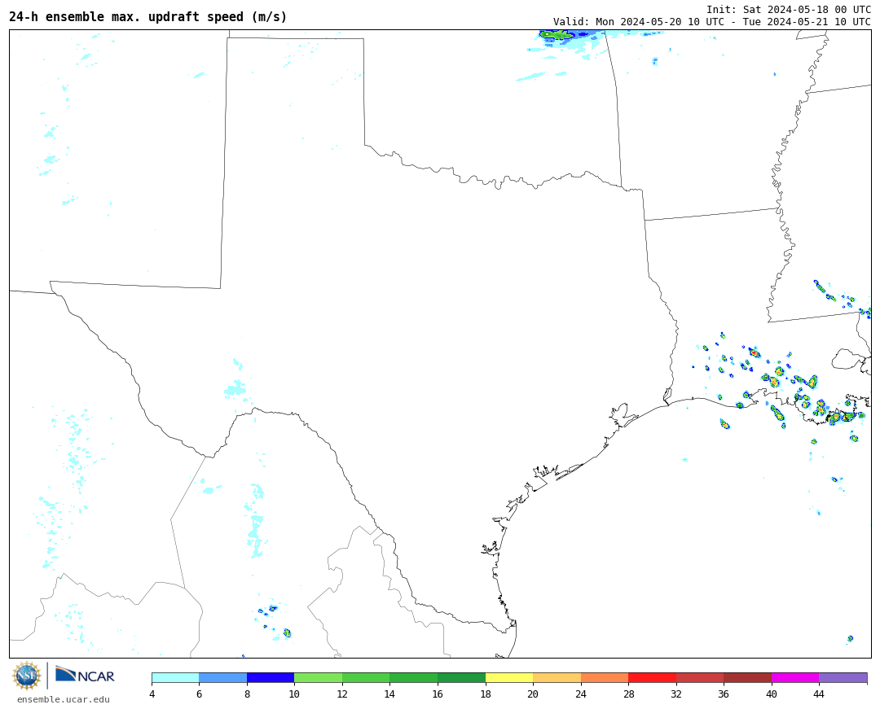Click the bright red 28-32 colorbar swatch
The width and height of the screenshot is (880, 709).
click(x=652, y=677)
